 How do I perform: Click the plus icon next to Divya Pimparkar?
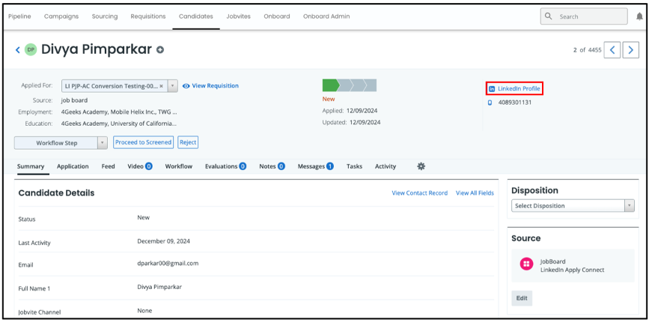pyautogui.click(x=160, y=50)
